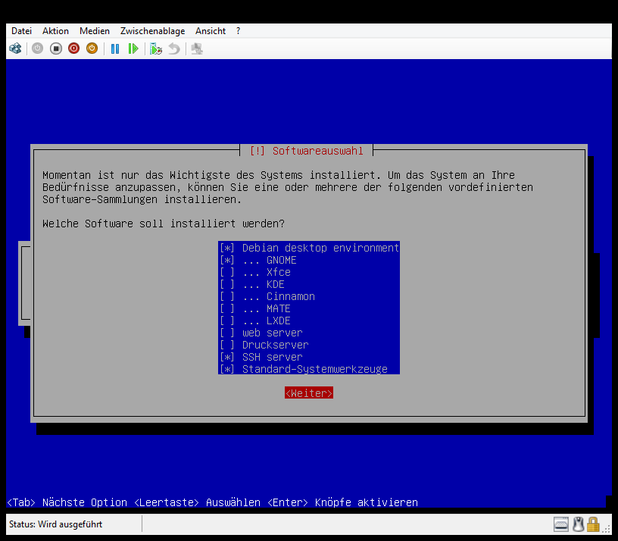
Task: Click the window resize grip in status bar
Action: 606,529
